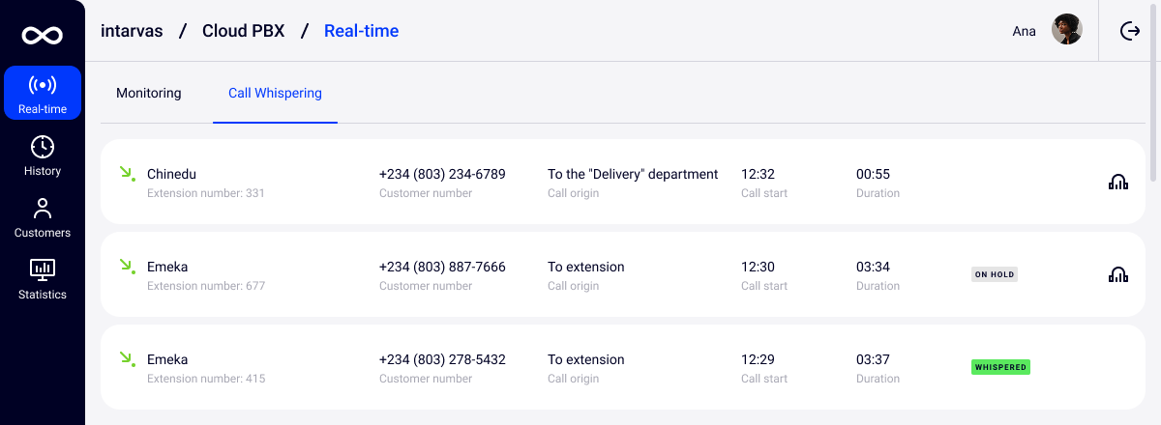Click incoming call arrow for extension 677
Screen dimensions: 1161x425
point(126,267)
